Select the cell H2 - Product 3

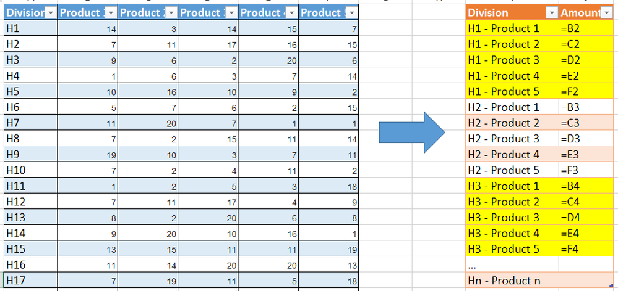coord(512,139)
